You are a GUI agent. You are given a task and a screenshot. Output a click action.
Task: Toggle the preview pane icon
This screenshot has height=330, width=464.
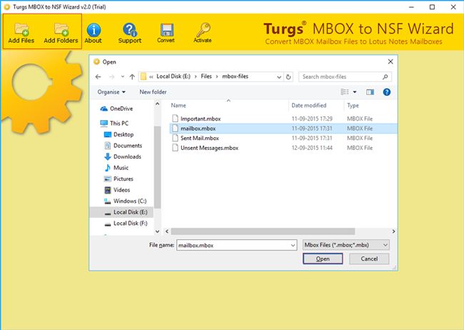[x=370, y=91]
